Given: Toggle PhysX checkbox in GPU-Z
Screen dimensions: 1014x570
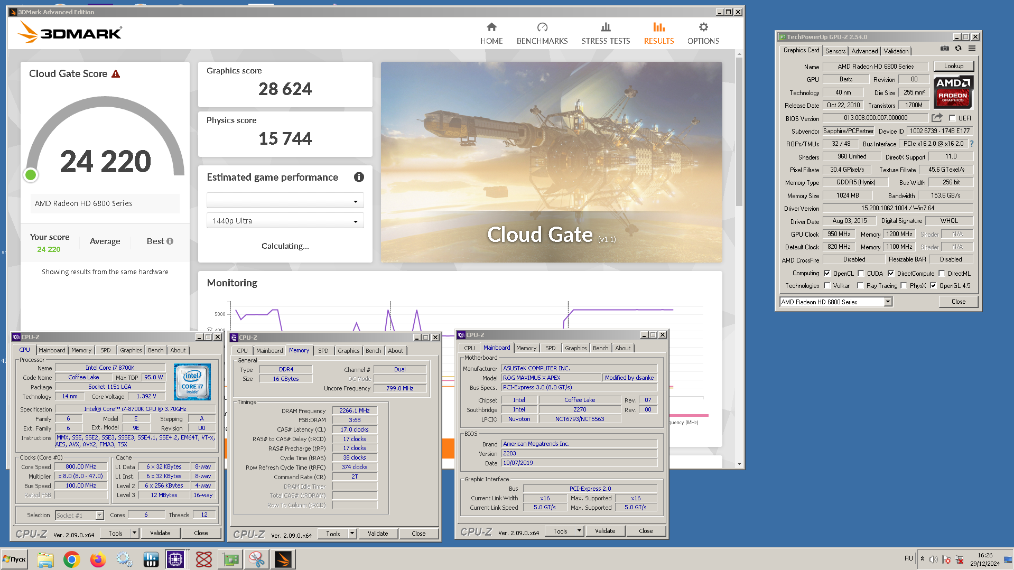Looking at the screenshot, I should (x=904, y=286).
